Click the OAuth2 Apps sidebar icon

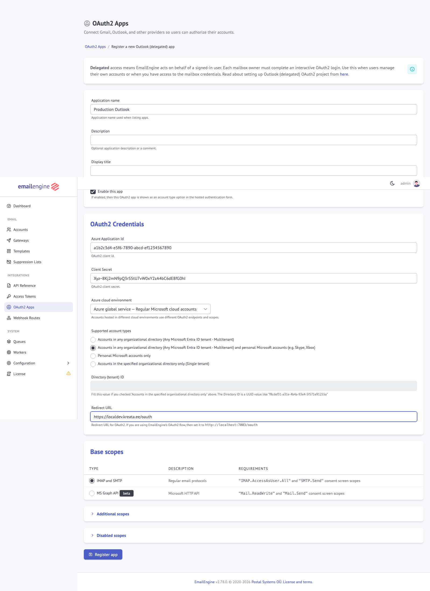9,307
